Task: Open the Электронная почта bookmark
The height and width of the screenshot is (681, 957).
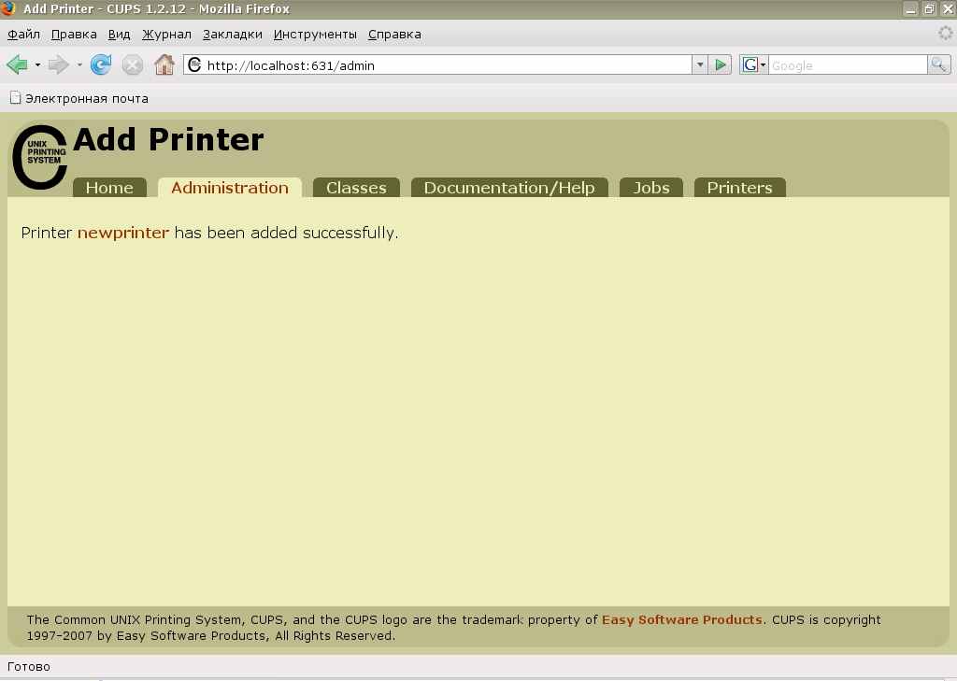Action: tap(79, 98)
